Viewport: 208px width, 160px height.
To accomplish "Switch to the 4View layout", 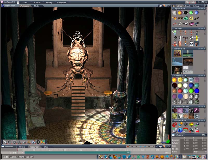I will 25,3.
